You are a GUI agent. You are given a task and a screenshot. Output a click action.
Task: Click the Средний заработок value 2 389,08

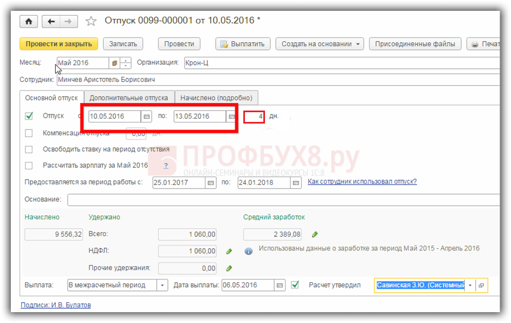pyautogui.click(x=273, y=234)
